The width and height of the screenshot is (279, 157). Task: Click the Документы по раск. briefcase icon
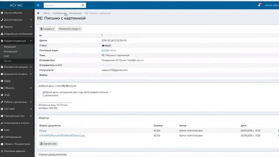pos(2,74)
